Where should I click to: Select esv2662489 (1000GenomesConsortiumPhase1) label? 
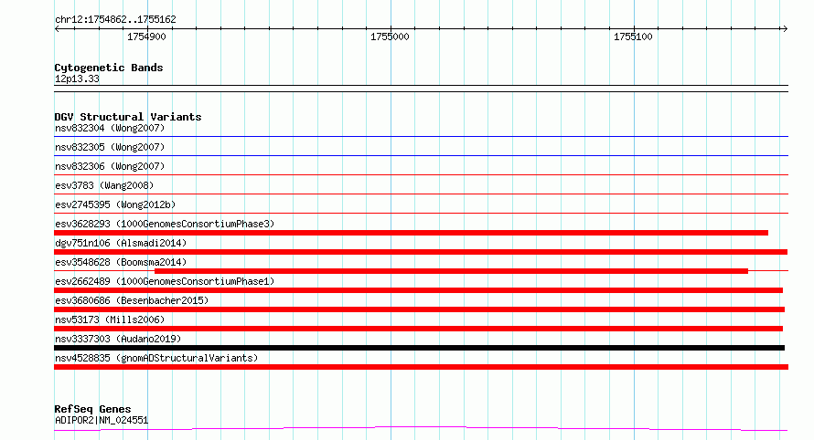point(165,281)
